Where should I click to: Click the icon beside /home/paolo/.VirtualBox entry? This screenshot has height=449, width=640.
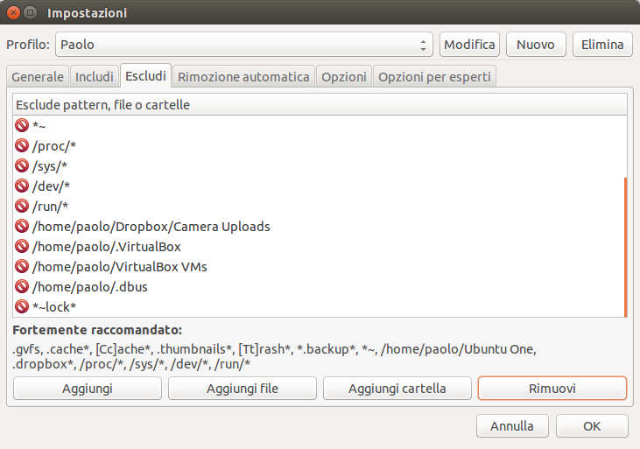point(23,246)
